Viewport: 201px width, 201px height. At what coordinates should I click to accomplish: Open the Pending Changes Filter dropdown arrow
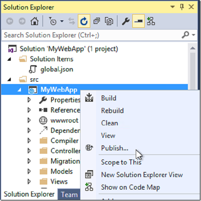tap(62, 21)
